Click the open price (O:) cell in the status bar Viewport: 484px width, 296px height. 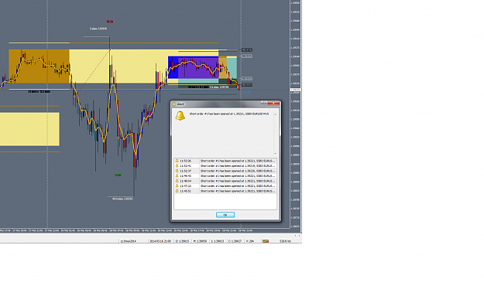[183, 241]
